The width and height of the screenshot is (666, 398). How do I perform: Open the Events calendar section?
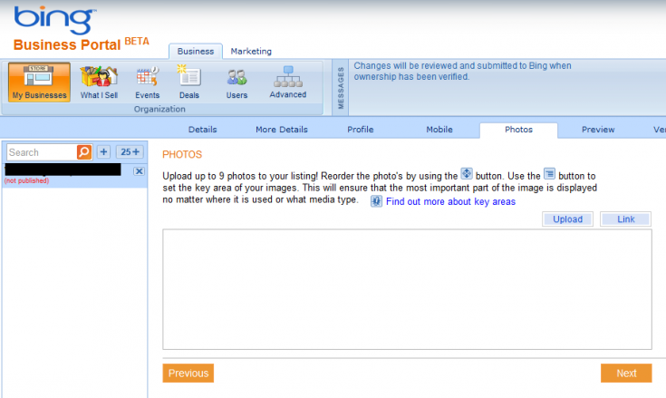(x=147, y=83)
